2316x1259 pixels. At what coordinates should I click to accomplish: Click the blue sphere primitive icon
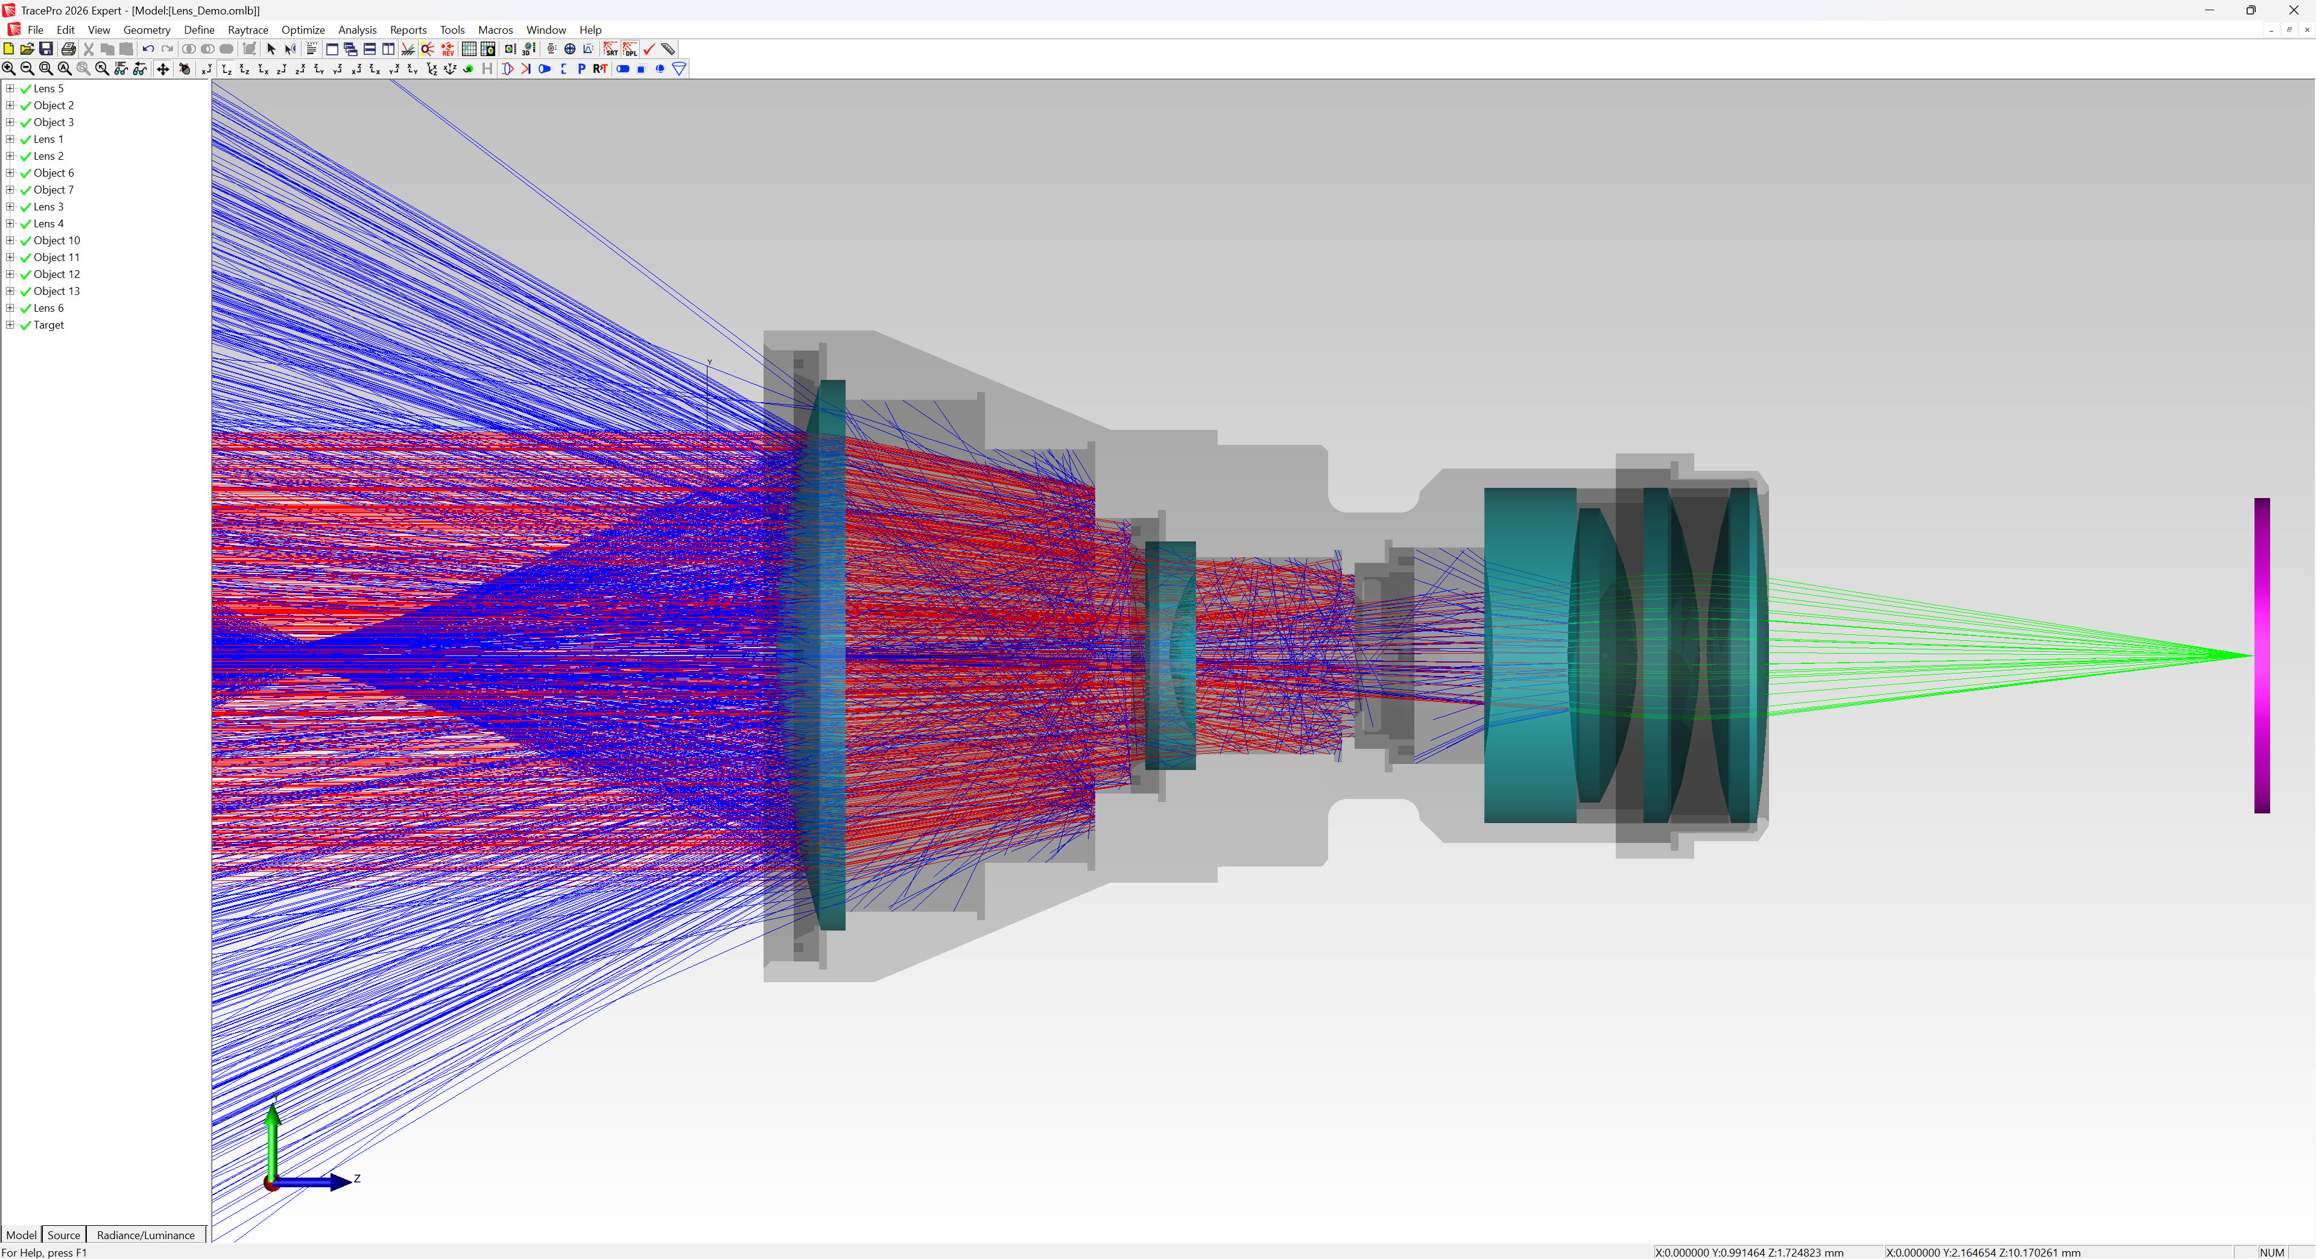click(x=660, y=69)
